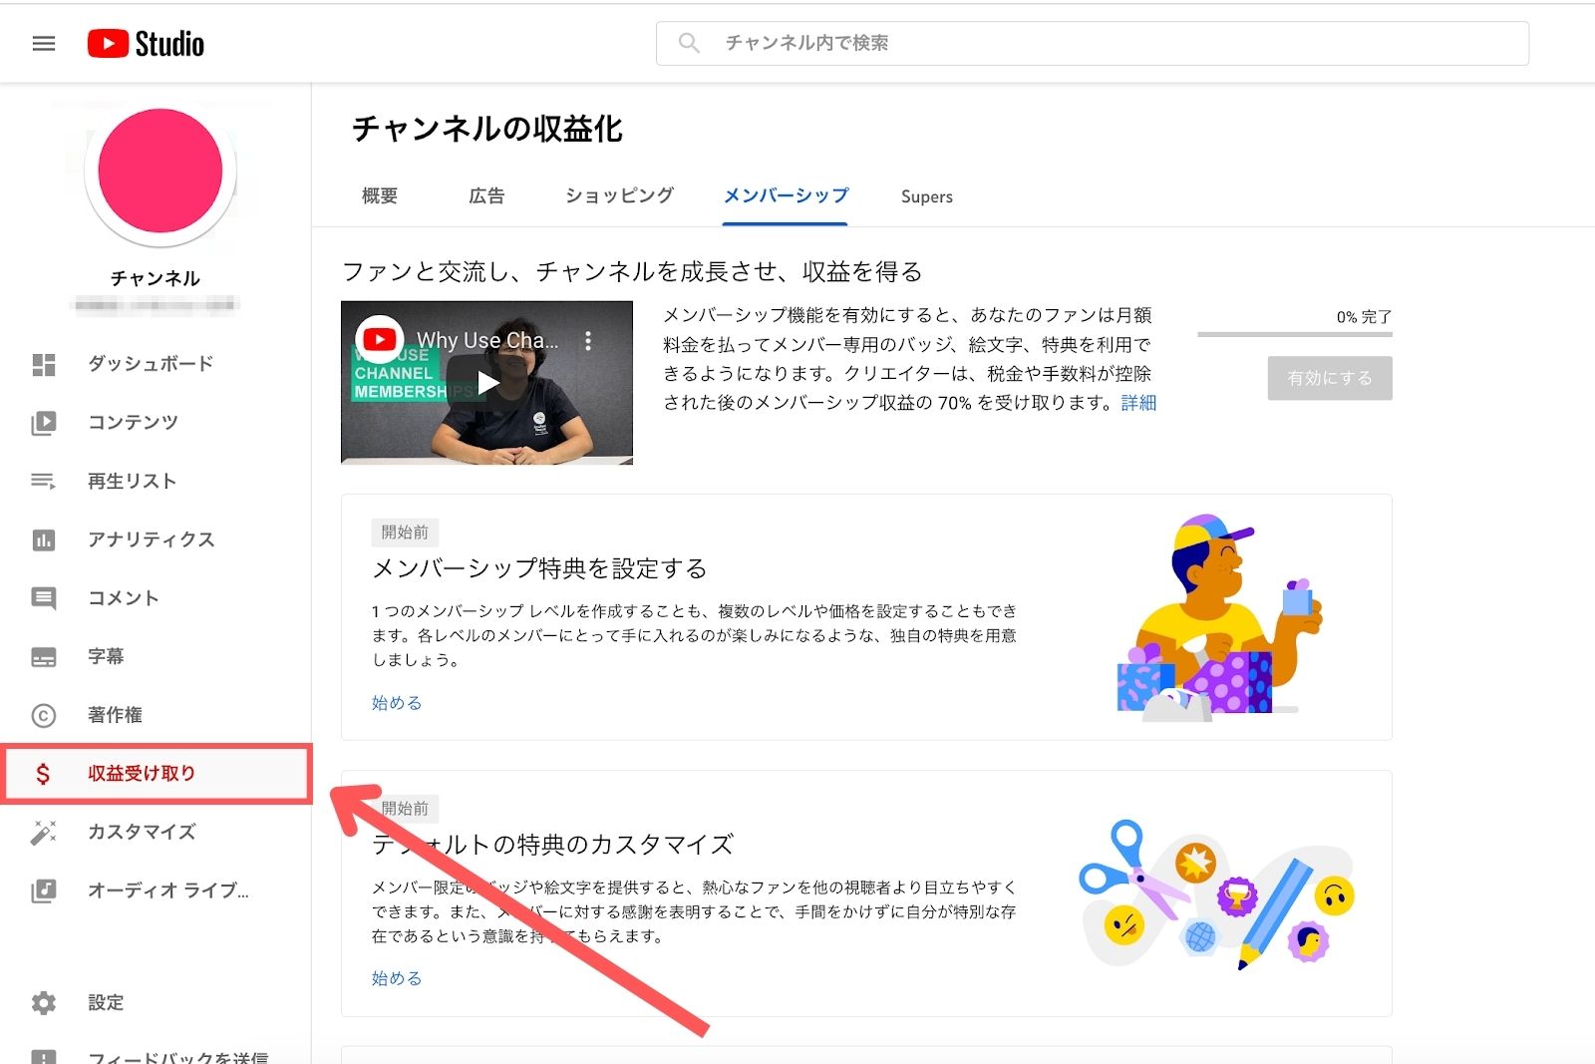Open the オーディオ ライブラリ icon
The image size is (1595, 1064).
tap(44, 890)
